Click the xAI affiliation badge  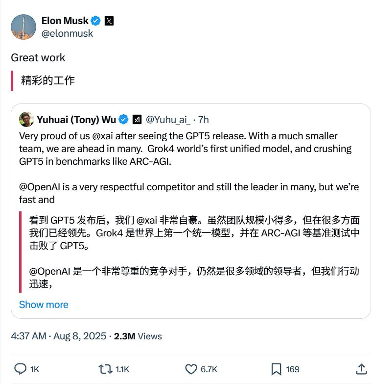pyautogui.click(x=137, y=120)
